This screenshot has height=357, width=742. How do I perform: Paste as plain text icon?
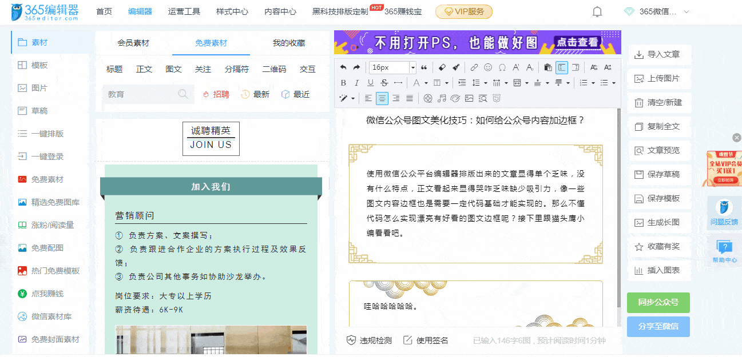tap(547, 67)
